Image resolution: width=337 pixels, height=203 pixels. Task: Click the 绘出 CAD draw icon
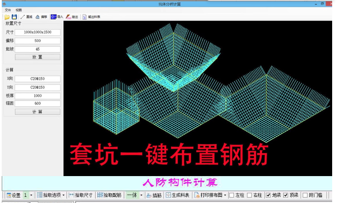coord(69,17)
